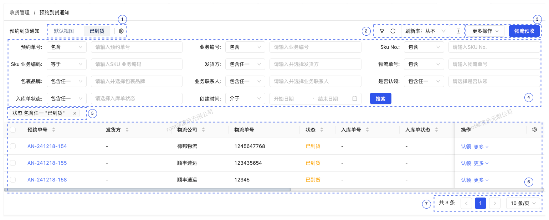The height and width of the screenshot is (220, 549).
Task: Open column settings gear in the table header
Action: click(534, 130)
